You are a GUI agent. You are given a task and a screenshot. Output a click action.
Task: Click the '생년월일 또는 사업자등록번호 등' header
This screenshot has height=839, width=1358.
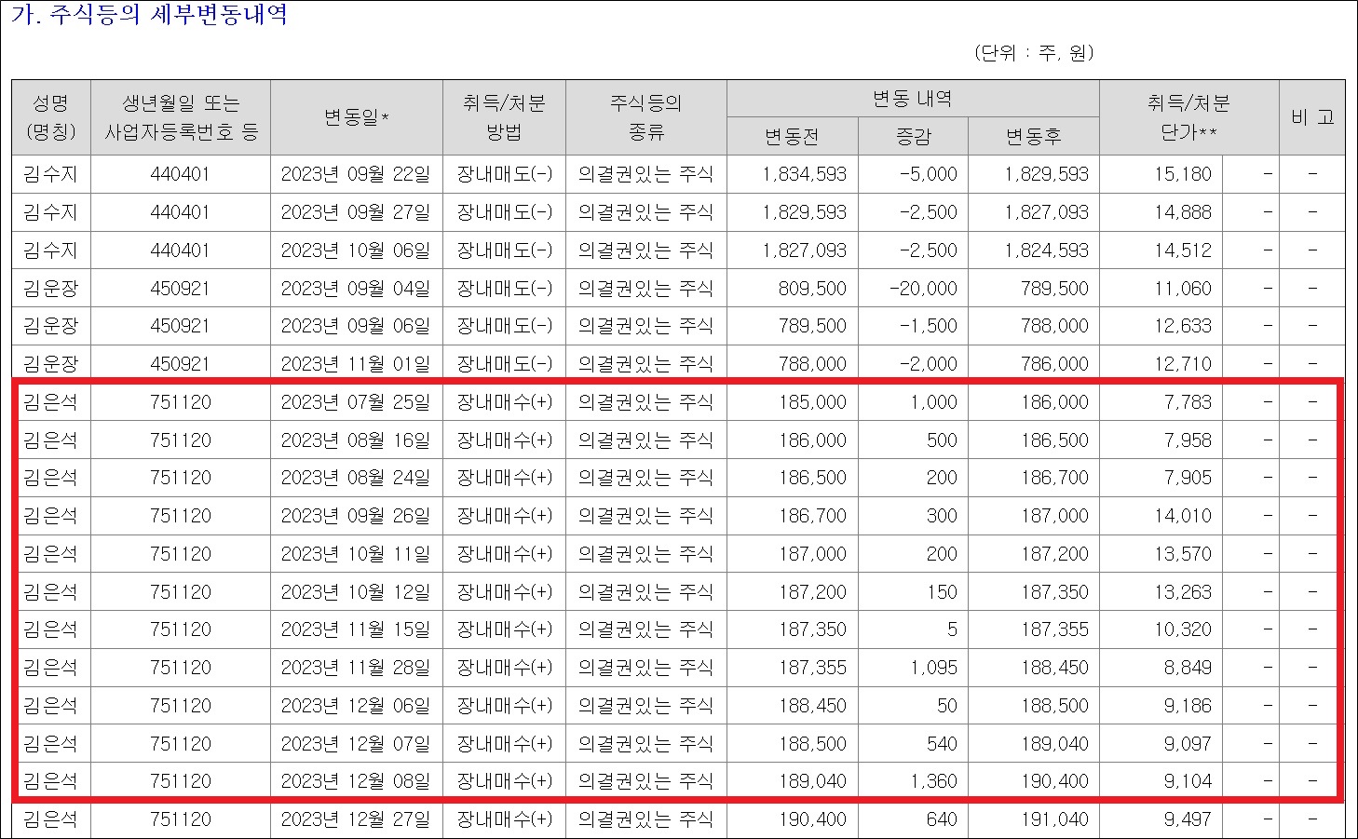[x=181, y=117]
